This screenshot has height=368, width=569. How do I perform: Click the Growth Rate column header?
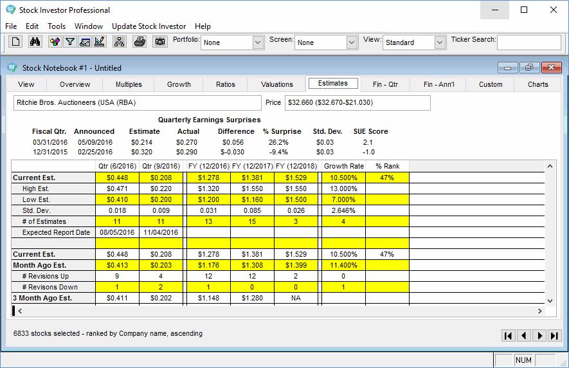tap(343, 166)
